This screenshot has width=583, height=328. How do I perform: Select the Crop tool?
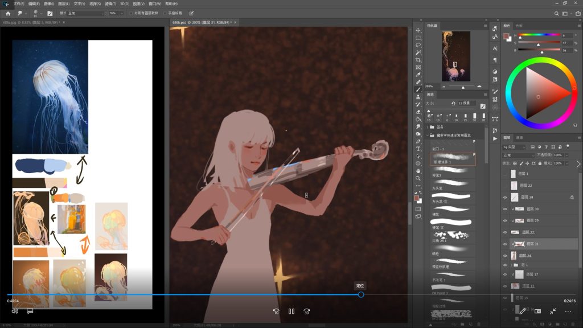click(x=418, y=60)
